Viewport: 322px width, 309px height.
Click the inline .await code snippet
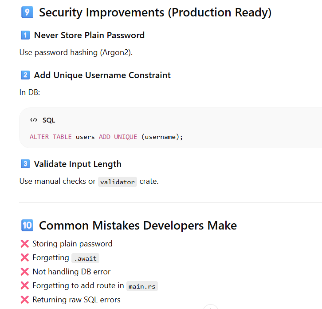[x=85, y=258]
